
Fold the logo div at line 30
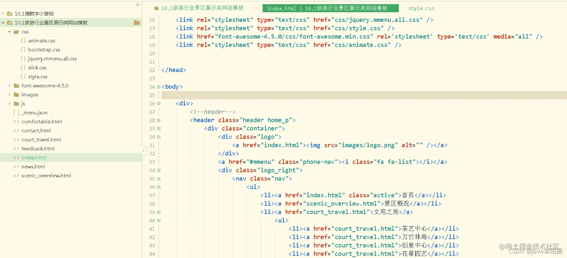click(159, 137)
